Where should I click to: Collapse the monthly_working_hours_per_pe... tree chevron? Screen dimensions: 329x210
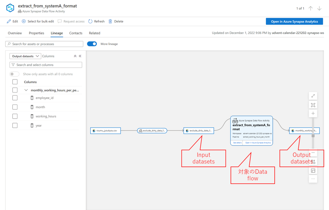click(x=26, y=90)
